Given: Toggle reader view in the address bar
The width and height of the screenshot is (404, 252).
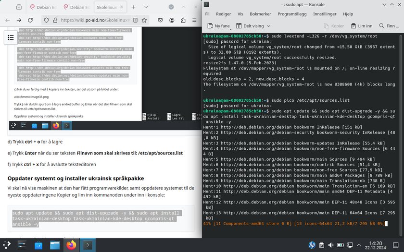Looking at the screenshot, I should tap(136, 21).
